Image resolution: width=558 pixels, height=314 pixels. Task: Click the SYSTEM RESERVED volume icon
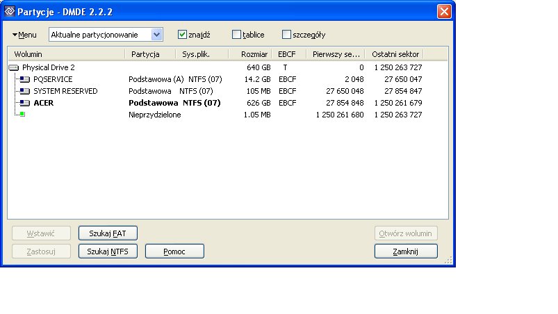24,91
